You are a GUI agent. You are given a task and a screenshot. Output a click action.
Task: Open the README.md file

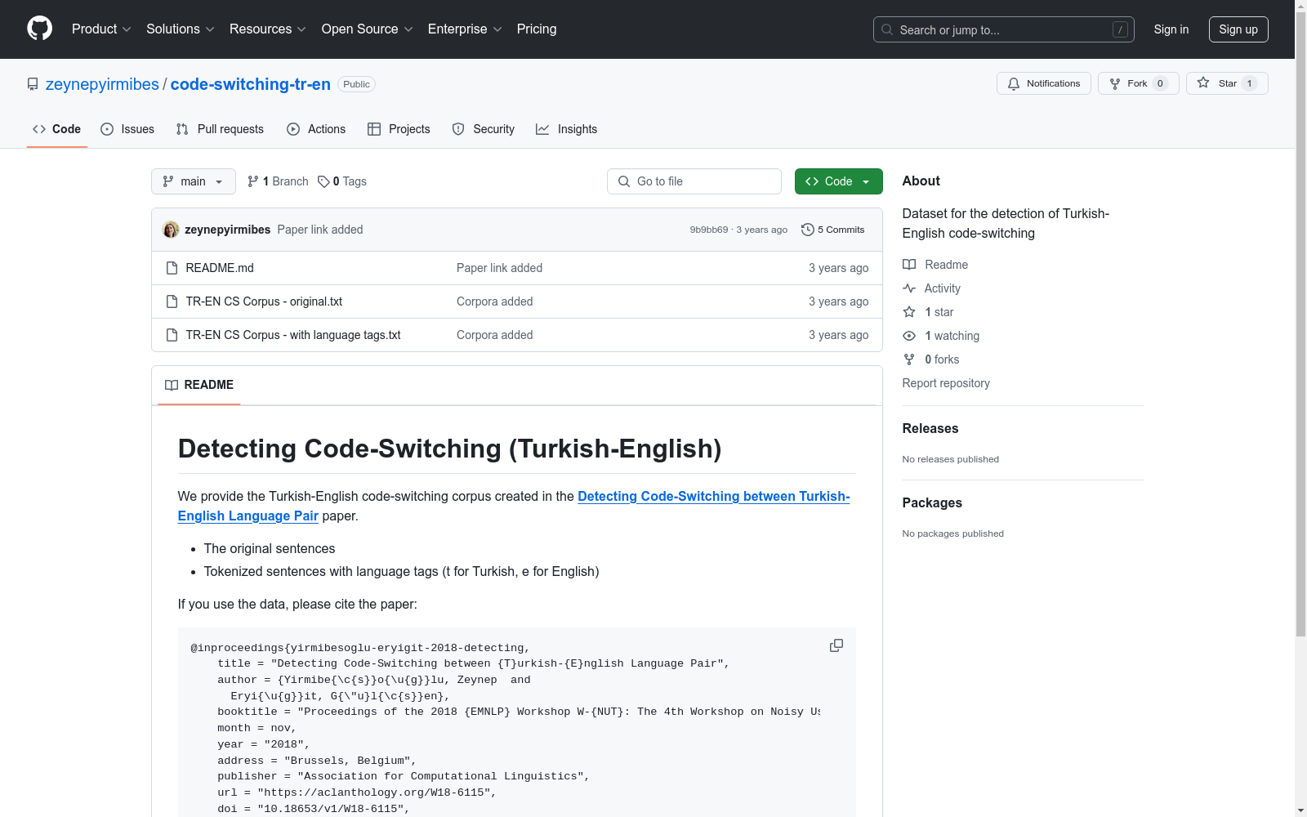220,268
